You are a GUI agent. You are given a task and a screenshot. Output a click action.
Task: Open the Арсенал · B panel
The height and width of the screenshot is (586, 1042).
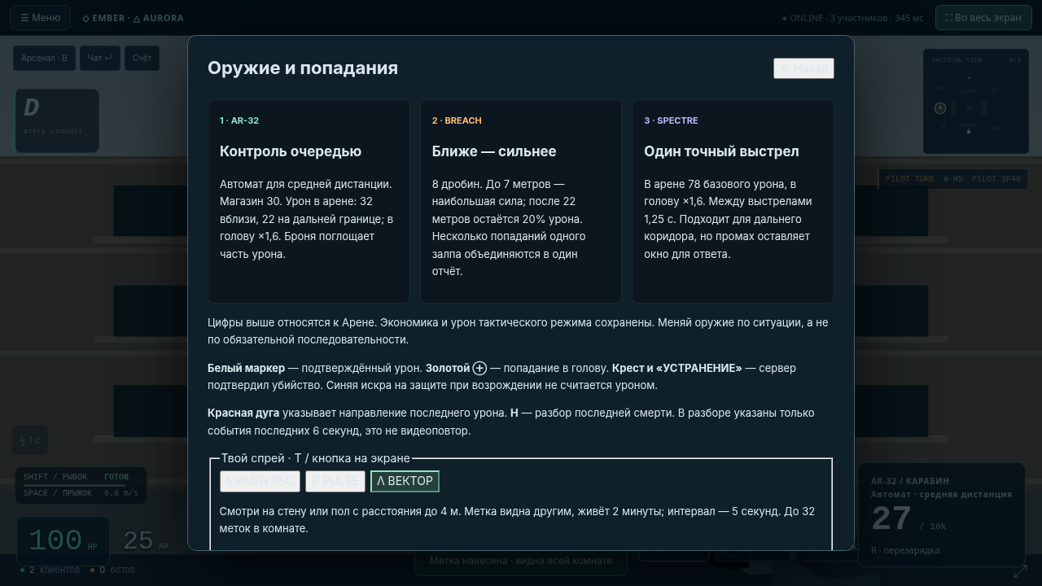[x=44, y=59]
